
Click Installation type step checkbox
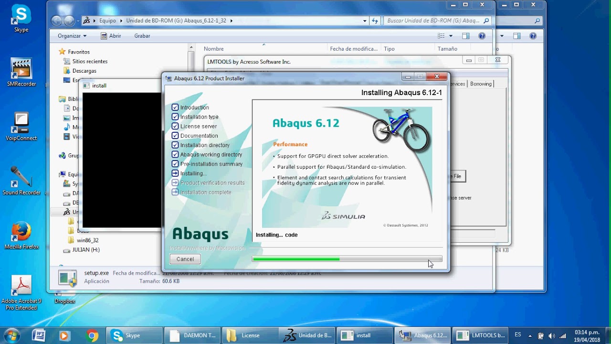pos(175,117)
